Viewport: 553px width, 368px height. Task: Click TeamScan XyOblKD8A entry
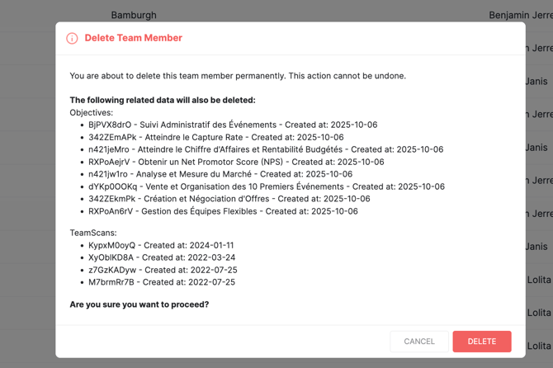point(162,258)
